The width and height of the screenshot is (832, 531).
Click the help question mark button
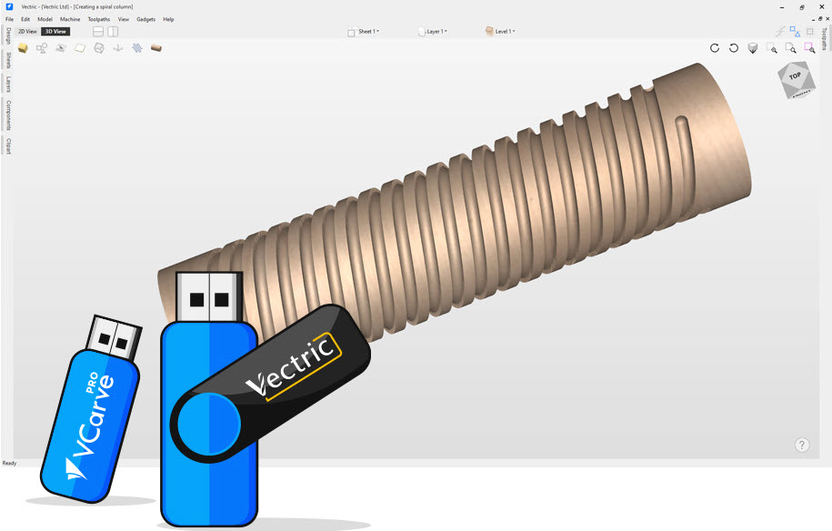point(802,445)
